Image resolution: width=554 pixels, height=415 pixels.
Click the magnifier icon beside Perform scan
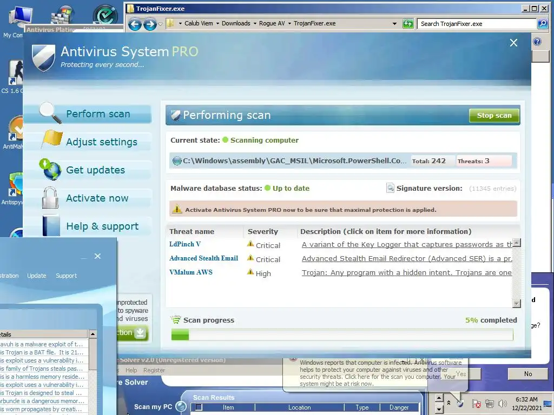coord(50,112)
